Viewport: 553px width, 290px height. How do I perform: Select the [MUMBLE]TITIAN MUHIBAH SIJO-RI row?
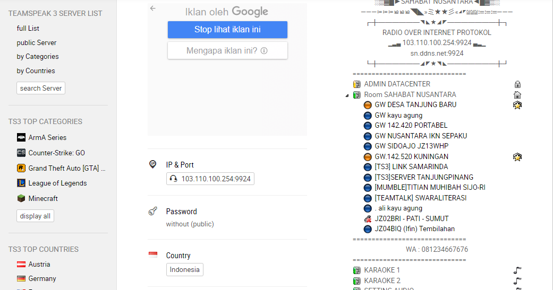430,188
